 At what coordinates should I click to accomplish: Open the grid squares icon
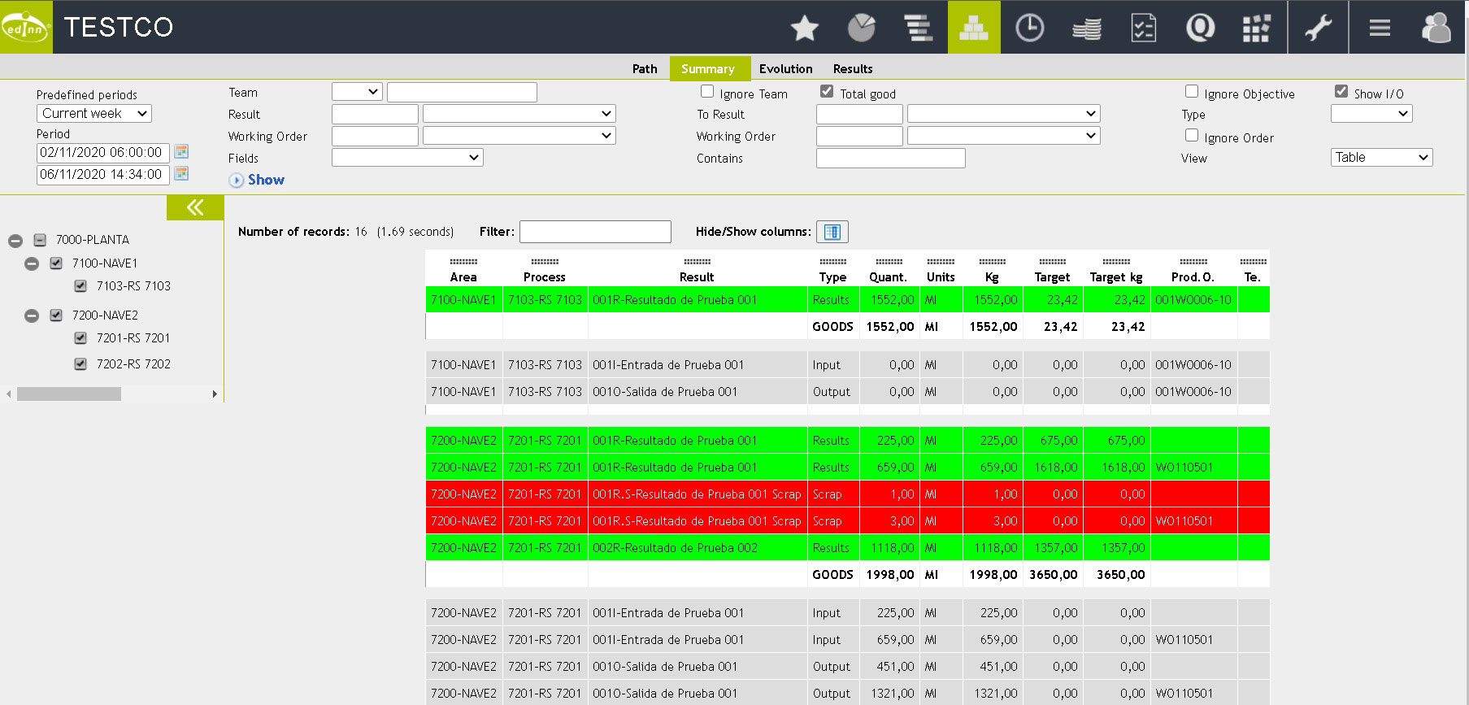(x=1256, y=28)
